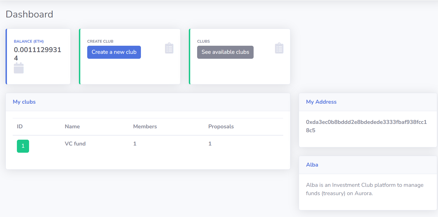Viewport: 438px width, 217px height.
Task: Select the wallet address text
Action: [366, 126]
